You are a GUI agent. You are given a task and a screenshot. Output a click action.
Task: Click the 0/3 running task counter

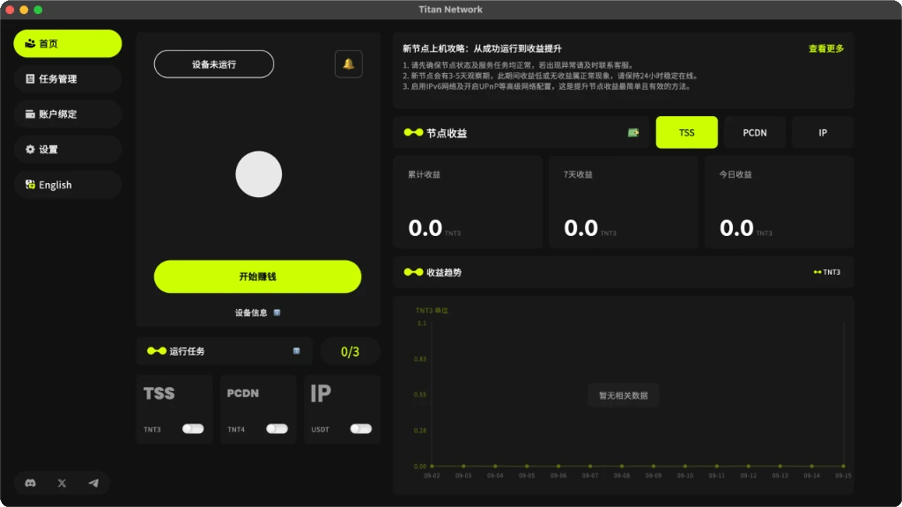click(350, 352)
